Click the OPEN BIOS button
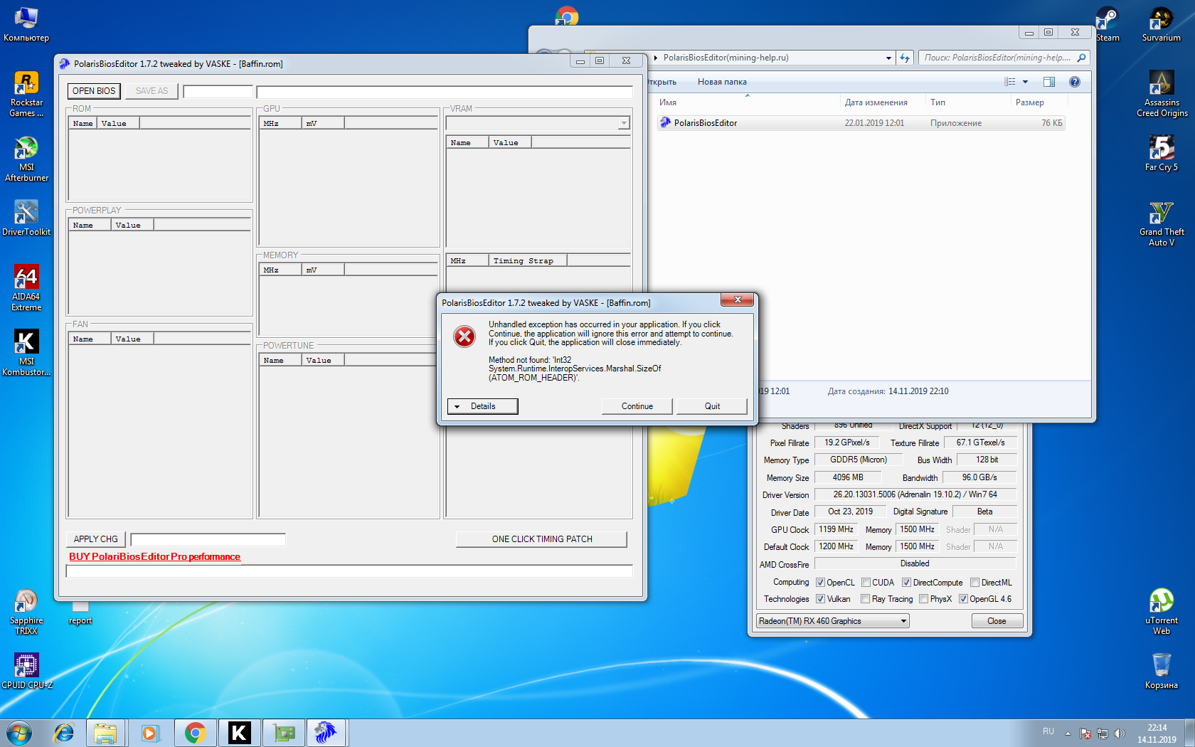Screen dimensions: 1195x747 tap(94, 91)
